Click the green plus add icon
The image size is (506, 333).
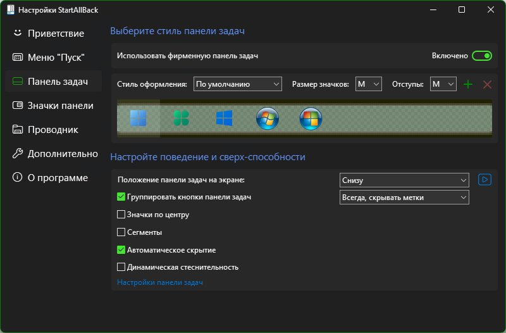pyautogui.click(x=468, y=85)
